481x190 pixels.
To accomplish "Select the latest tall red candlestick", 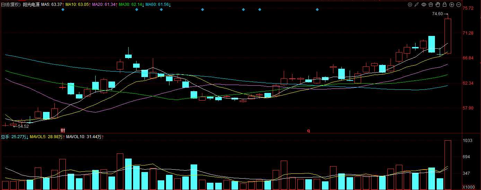I will tap(448, 36).
